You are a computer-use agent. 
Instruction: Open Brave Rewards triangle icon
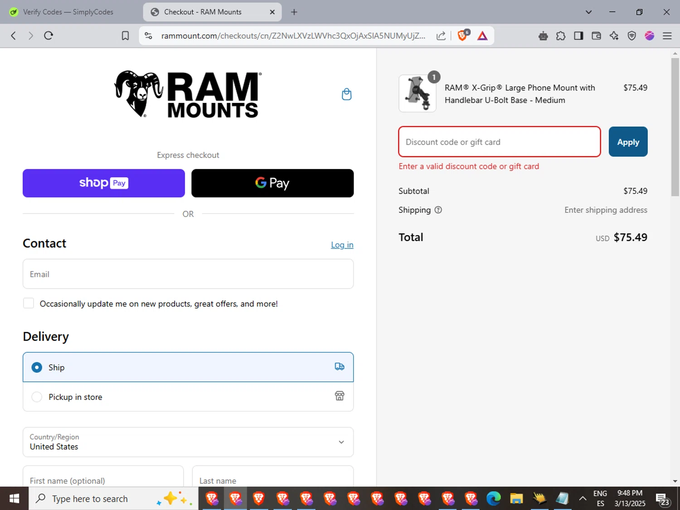482,36
